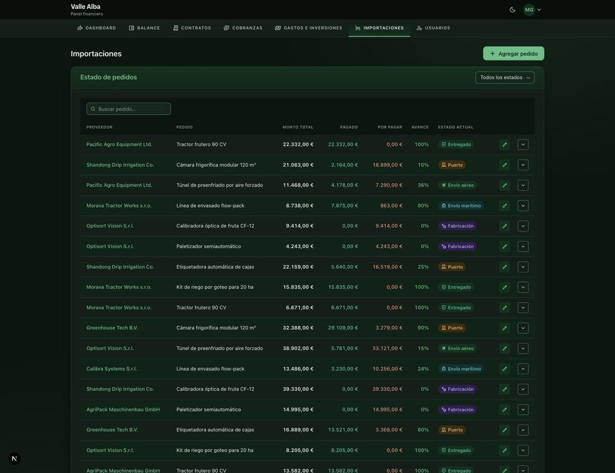Open the Greenhouse Tech B.V. Etiquetadora supplier link
The image size is (615, 473).
pos(112,430)
